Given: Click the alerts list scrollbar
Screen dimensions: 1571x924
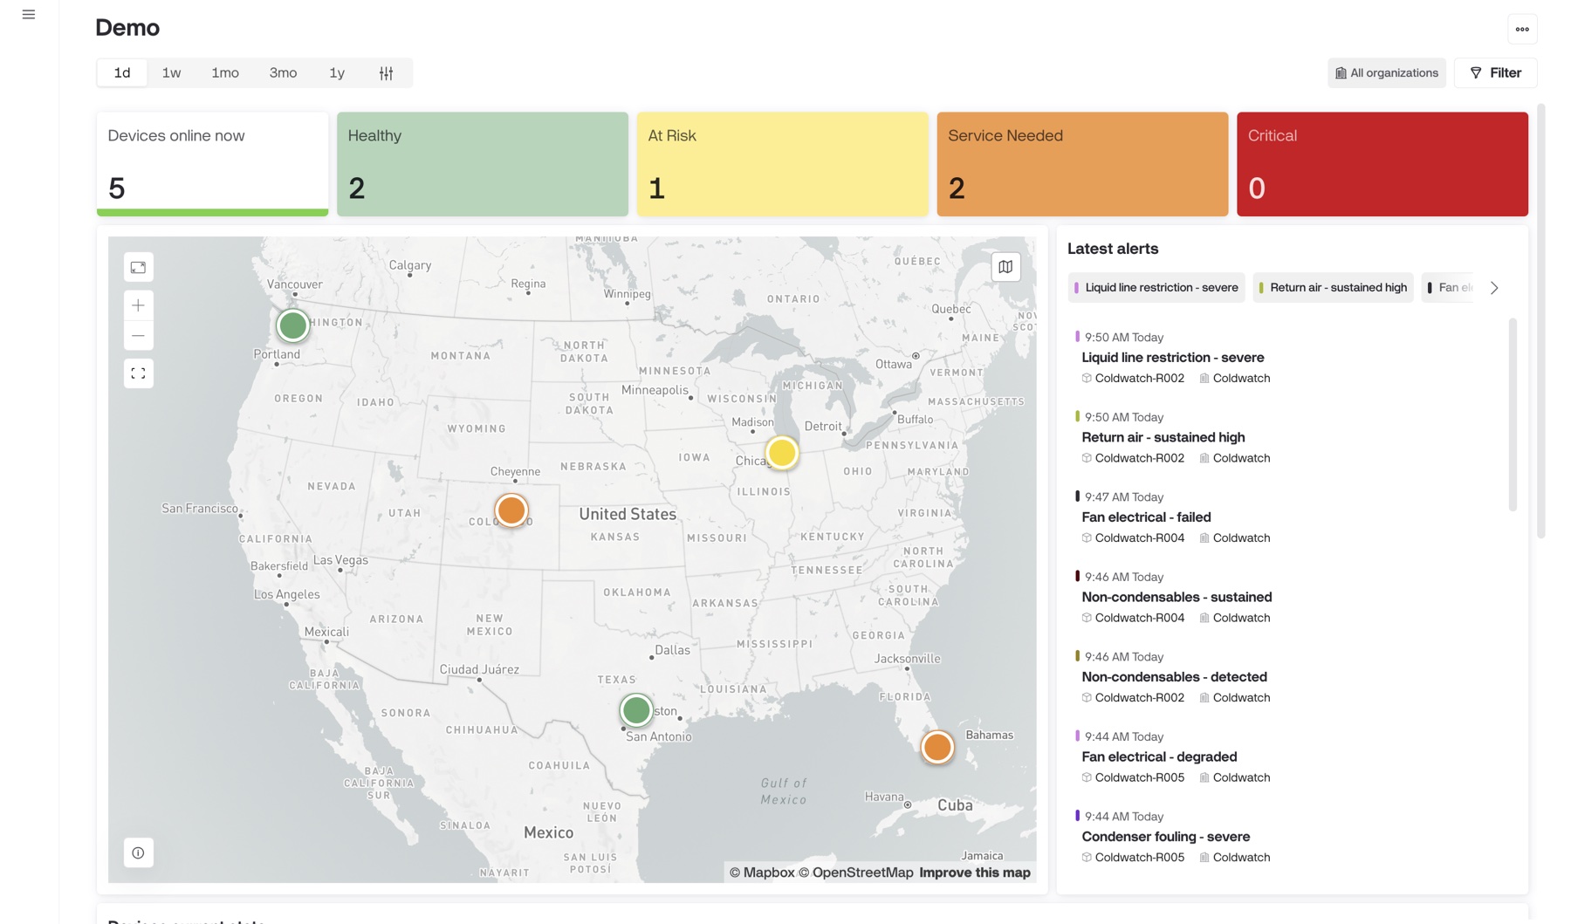Looking at the screenshot, I should tap(1513, 414).
